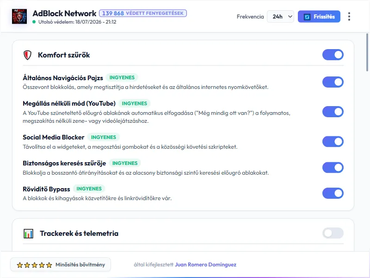Open the three-dot more options menu
The height and width of the screenshot is (278, 370).
point(349,17)
